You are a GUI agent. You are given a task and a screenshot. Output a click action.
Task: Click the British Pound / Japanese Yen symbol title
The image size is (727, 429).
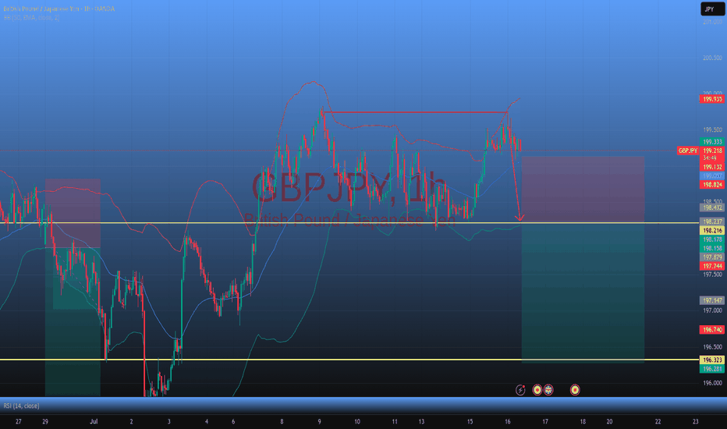(x=59, y=9)
